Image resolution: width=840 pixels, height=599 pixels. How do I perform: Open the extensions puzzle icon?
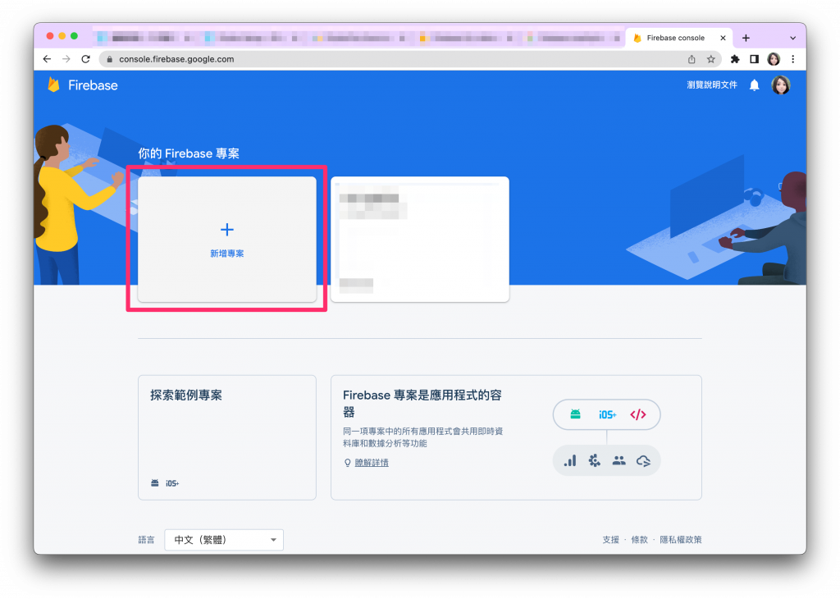click(x=735, y=59)
